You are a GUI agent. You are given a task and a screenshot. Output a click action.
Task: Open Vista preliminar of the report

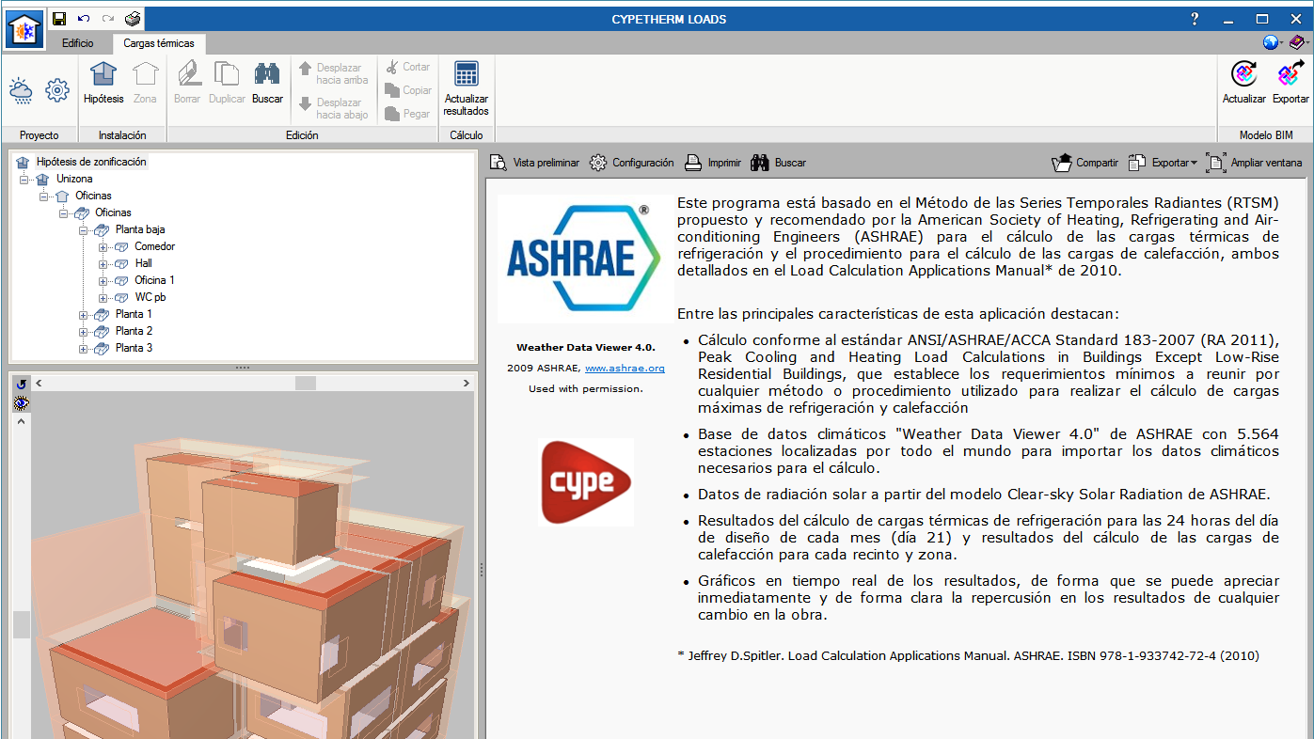[534, 163]
